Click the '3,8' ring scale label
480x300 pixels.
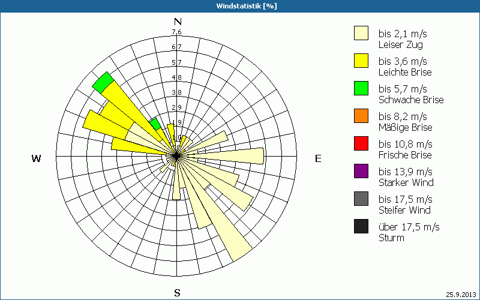[176, 92]
